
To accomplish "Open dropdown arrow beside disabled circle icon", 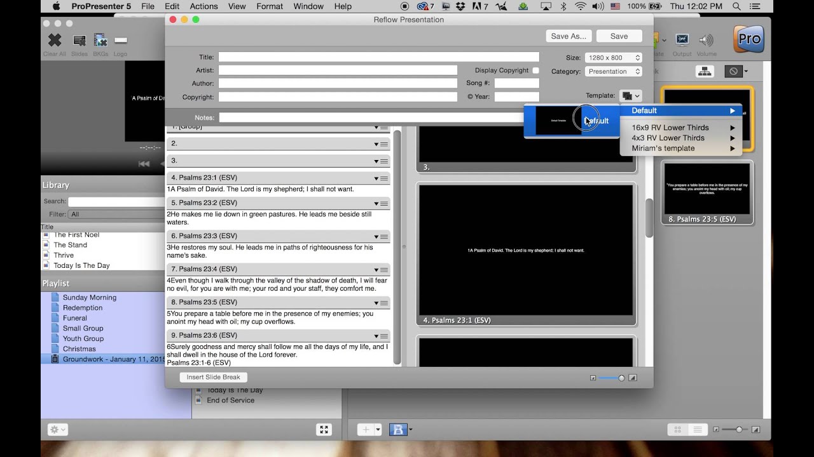I will (746, 72).
